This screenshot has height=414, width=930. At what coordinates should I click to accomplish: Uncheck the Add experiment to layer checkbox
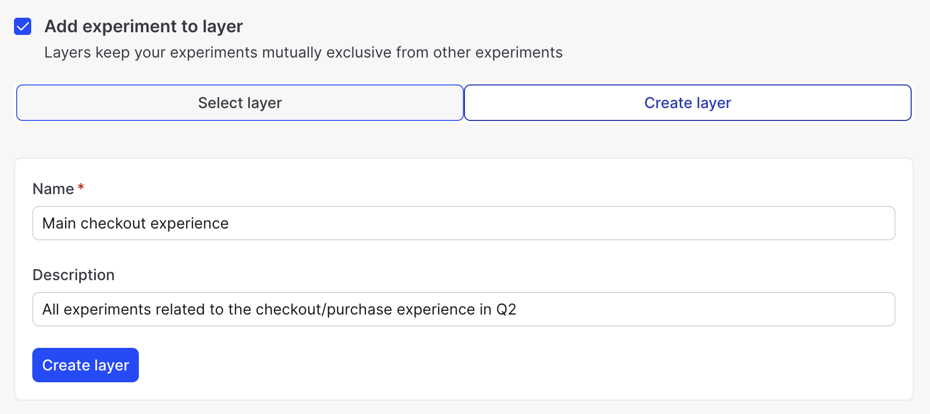(23, 26)
